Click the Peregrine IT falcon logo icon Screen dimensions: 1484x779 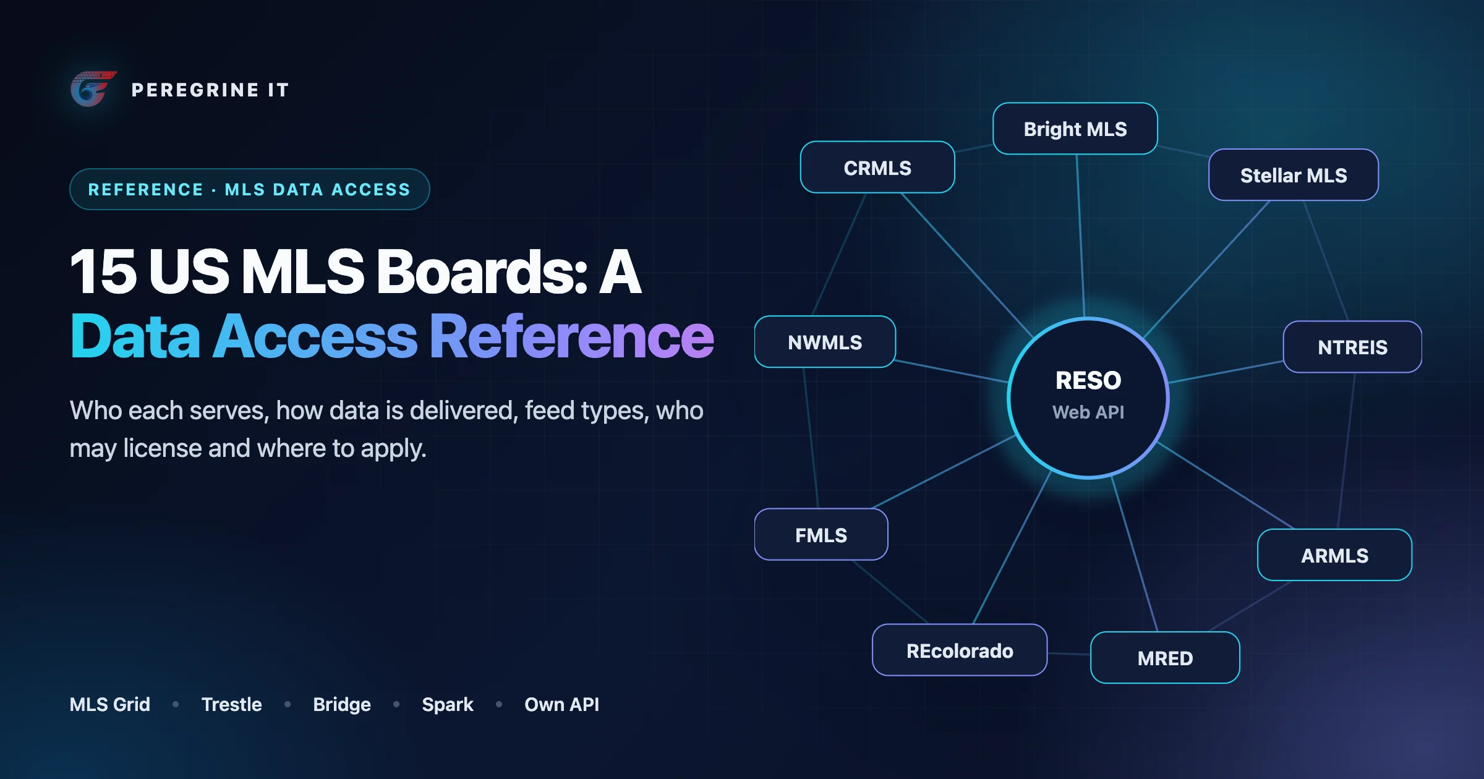tap(93, 89)
